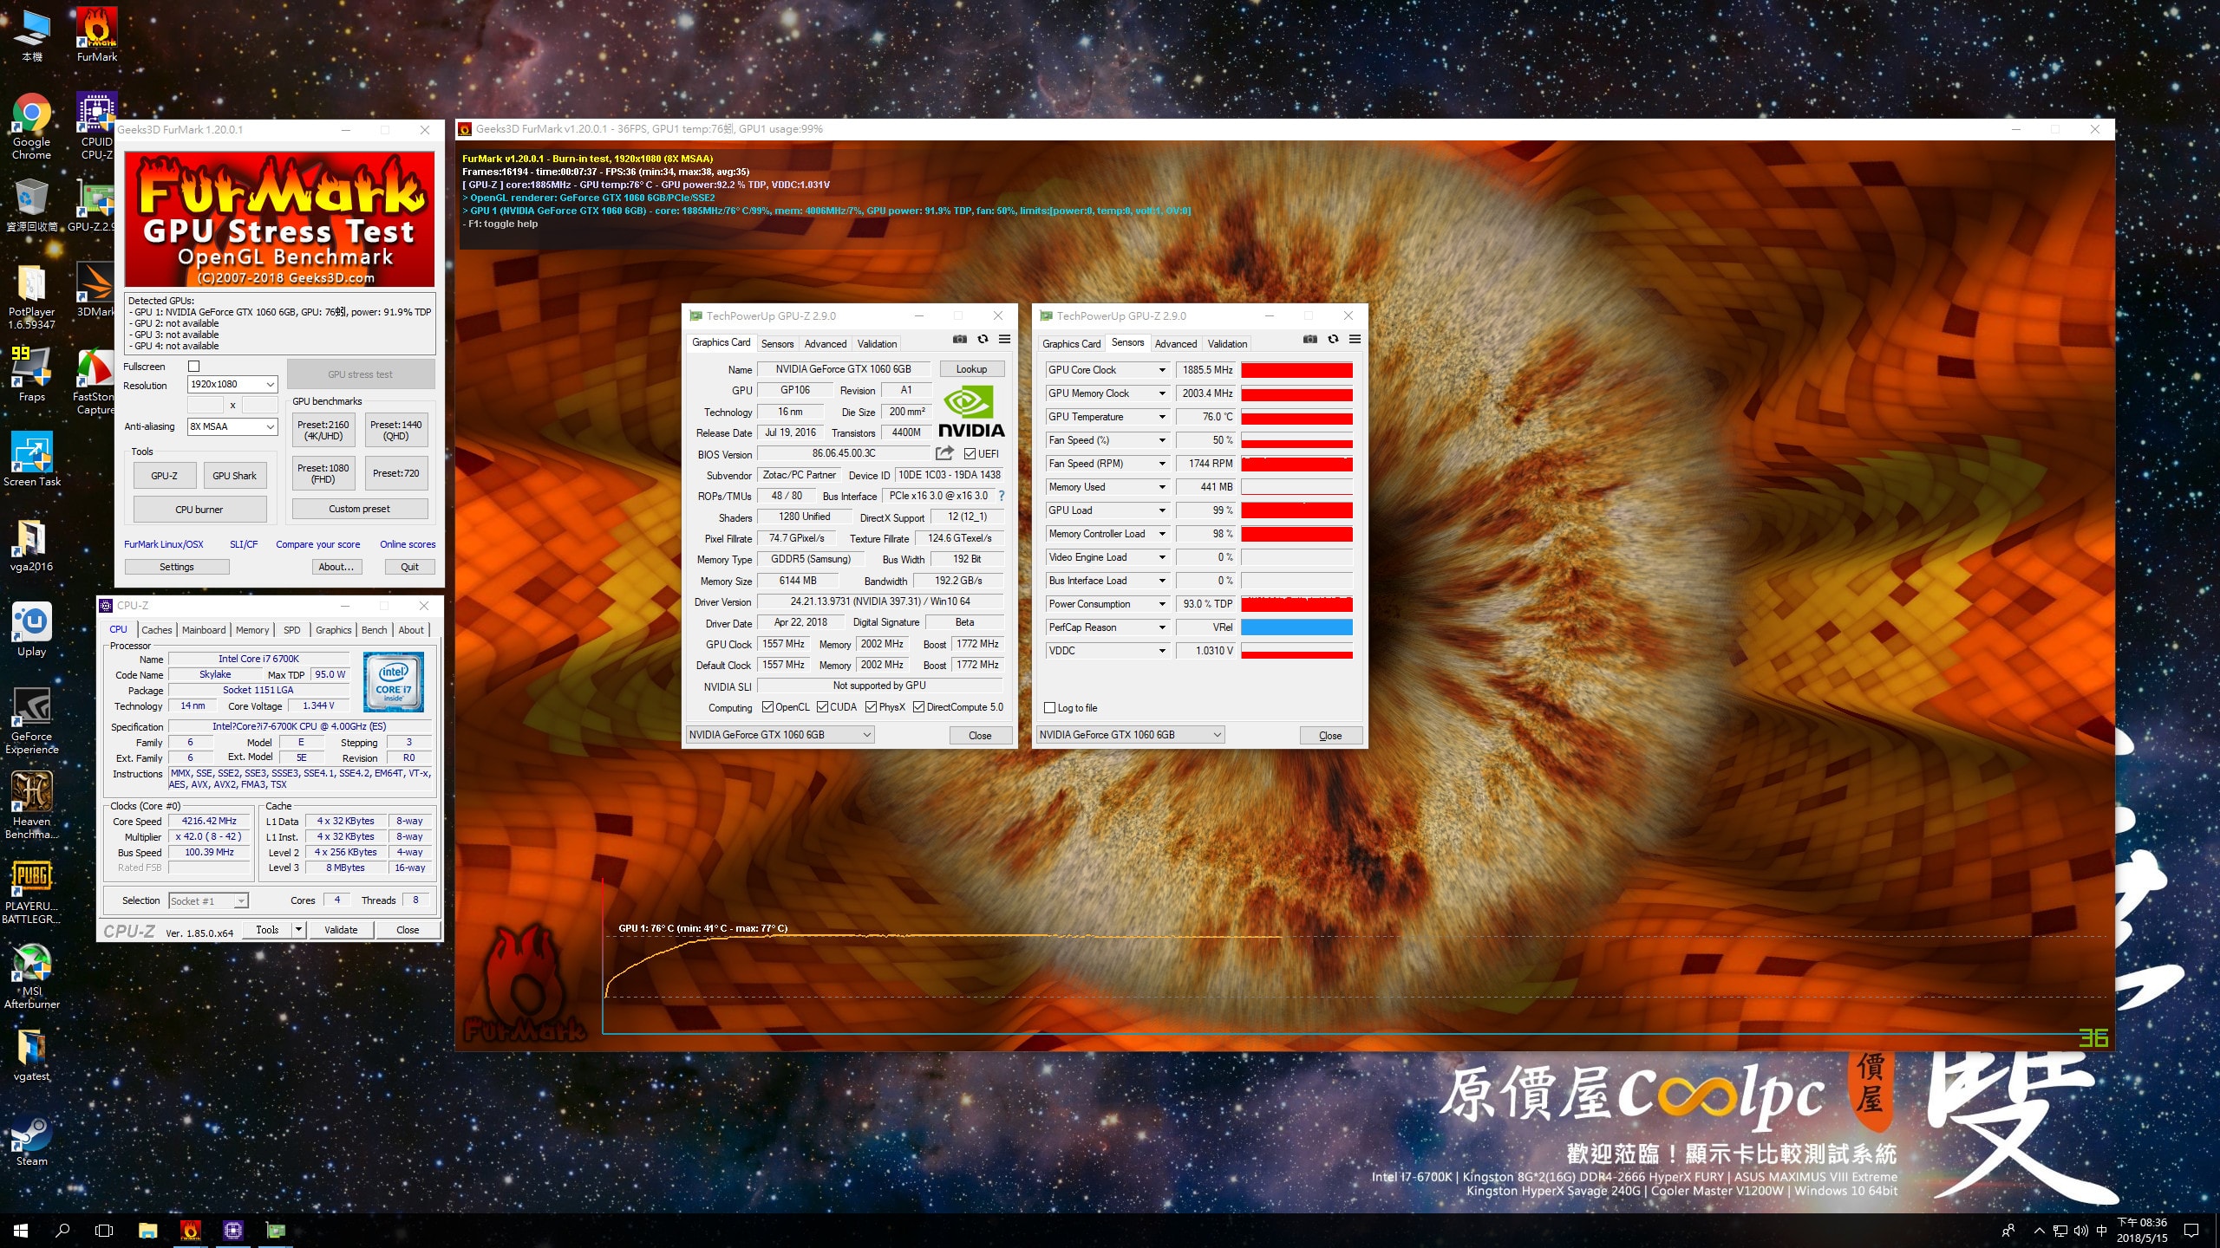Viewport: 2220px width, 1248px height.
Task: Launch Fraps from the desktop
Action: pyautogui.click(x=31, y=375)
